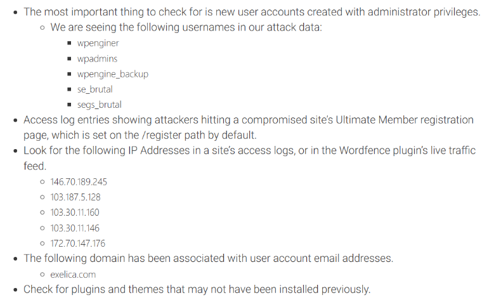Viewport: 501px width, 307px height.
Task: Select the wpadmins username text
Action: (x=97, y=59)
